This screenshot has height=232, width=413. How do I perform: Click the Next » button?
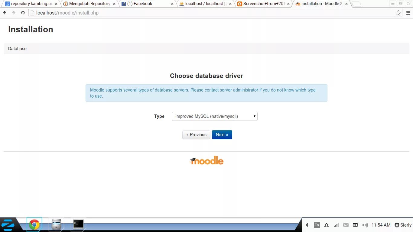pos(222,135)
